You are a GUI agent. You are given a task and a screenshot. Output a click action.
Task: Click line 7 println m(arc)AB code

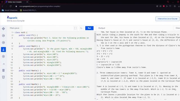(x=40, y=54)
